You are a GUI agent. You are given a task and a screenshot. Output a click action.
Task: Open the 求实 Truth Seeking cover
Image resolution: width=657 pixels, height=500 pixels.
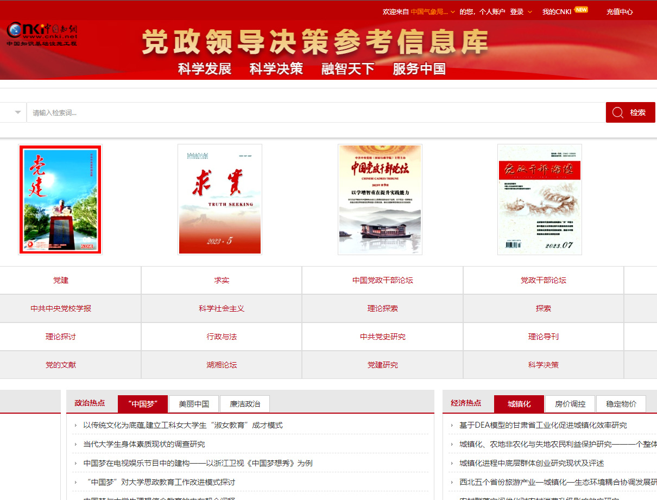pos(220,199)
